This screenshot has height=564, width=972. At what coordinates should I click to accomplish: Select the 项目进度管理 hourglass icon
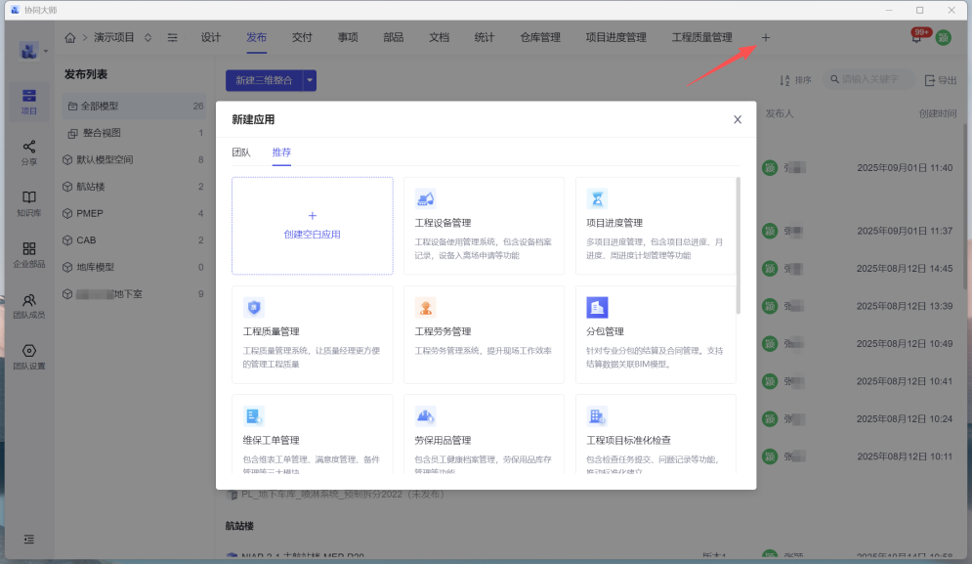coord(597,199)
